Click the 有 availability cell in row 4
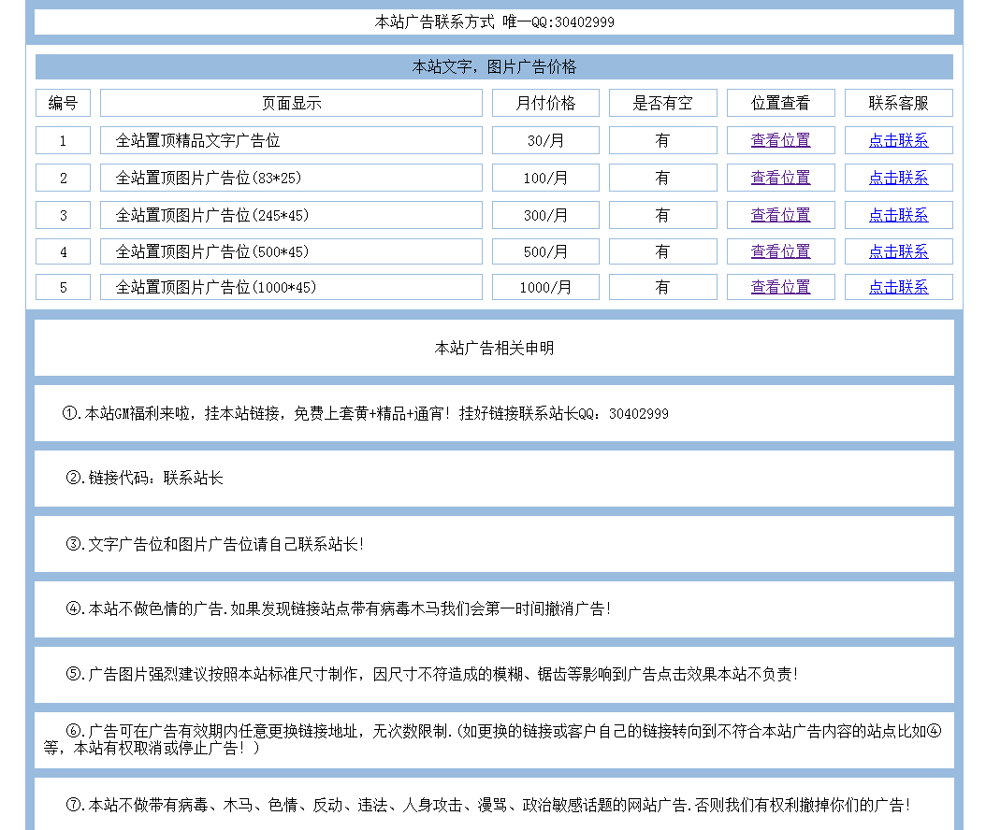 point(662,251)
